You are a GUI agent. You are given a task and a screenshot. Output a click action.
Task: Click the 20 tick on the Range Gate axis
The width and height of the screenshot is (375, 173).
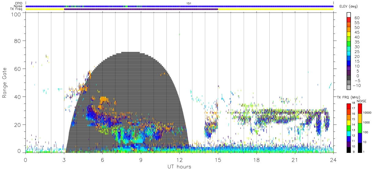(18, 124)
